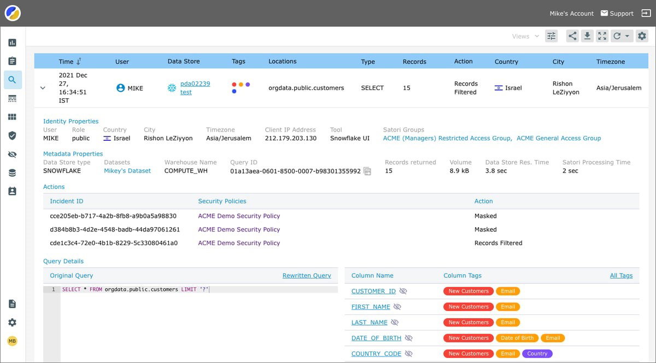Click the blue tag dot
This screenshot has height=363, width=656.
pos(234,91)
